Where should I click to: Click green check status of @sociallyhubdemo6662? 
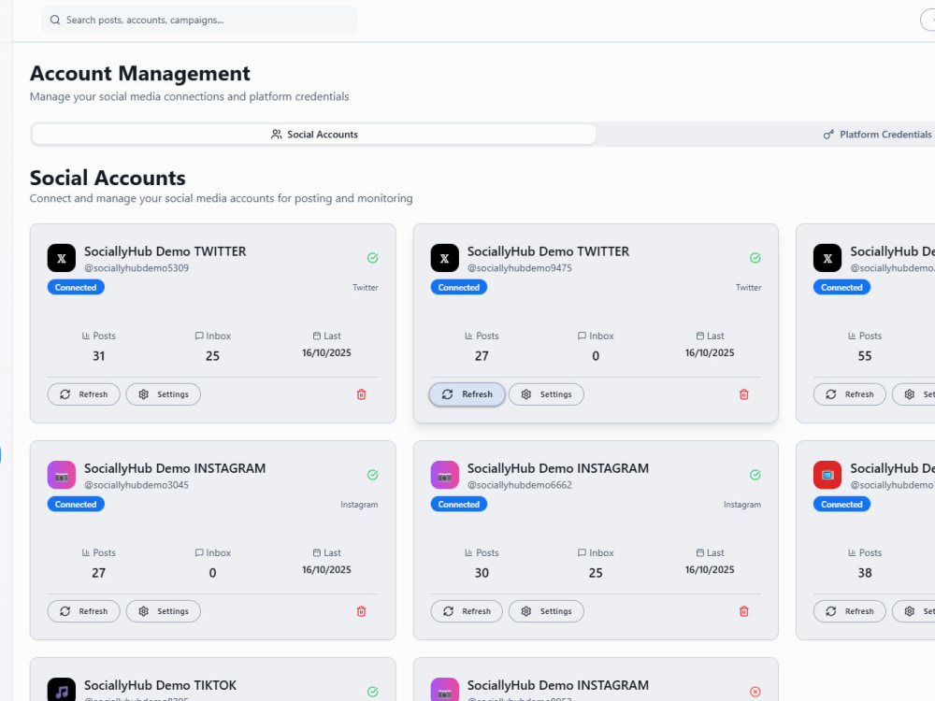click(x=755, y=475)
